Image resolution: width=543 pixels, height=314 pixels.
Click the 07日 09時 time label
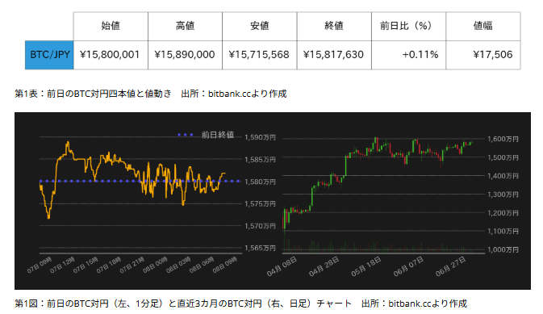click(40, 265)
